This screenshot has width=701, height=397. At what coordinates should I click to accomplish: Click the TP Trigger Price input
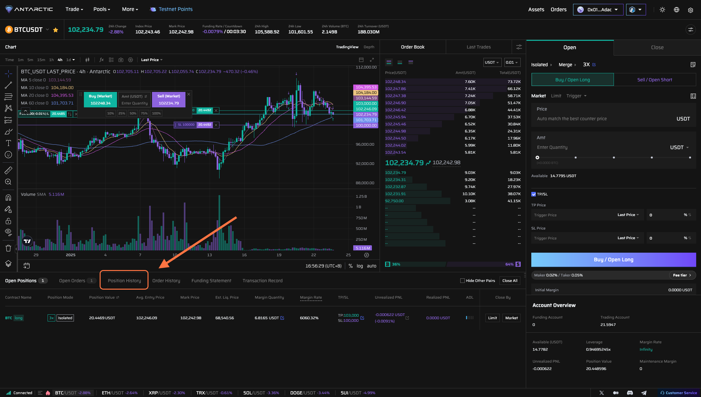point(573,215)
